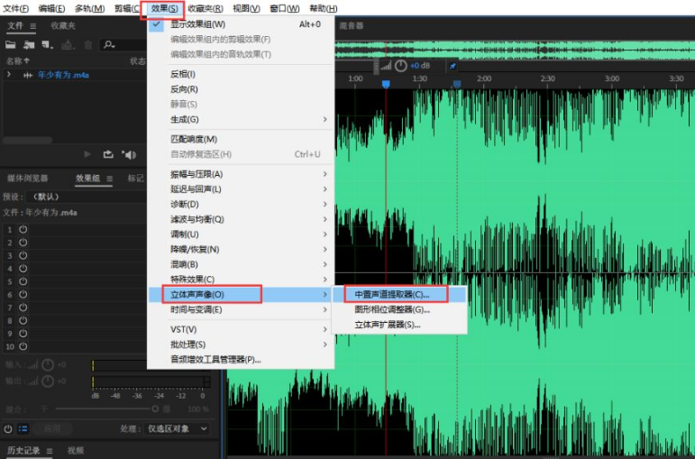Click the new file icon in Files panel

(x=47, y=44)
